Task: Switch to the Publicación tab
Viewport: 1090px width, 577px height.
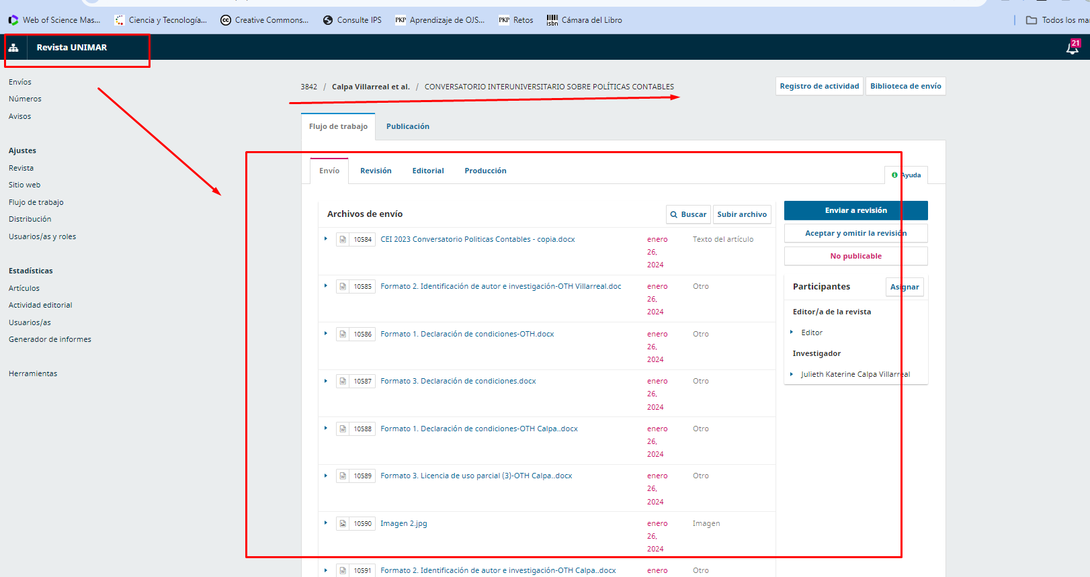Action: coord(407,126)
